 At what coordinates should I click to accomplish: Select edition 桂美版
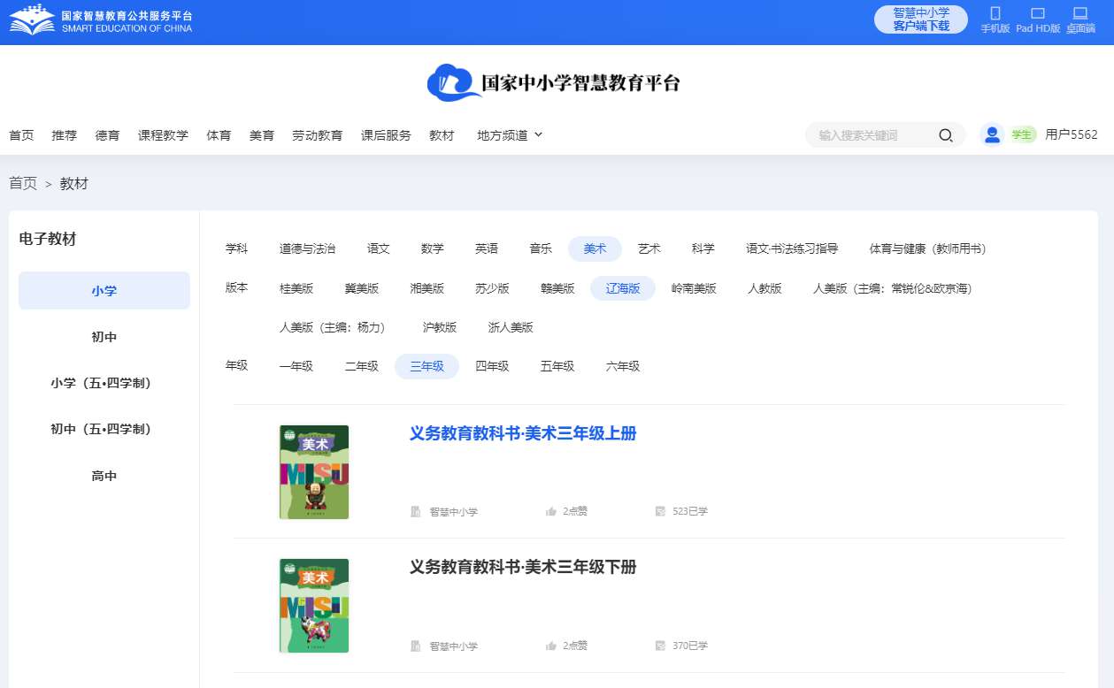[x=296, y=288]
